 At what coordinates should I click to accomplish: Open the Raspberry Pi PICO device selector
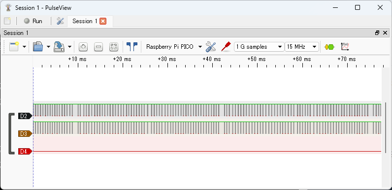pos(170,47)
